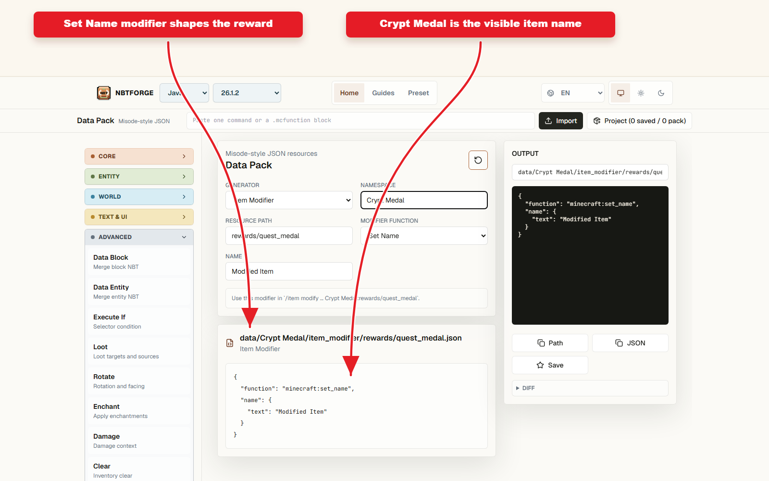Click the quest_medal.json file title
Image resolution: width=769 pixels, height=481 pixels.
click(351, 338)
